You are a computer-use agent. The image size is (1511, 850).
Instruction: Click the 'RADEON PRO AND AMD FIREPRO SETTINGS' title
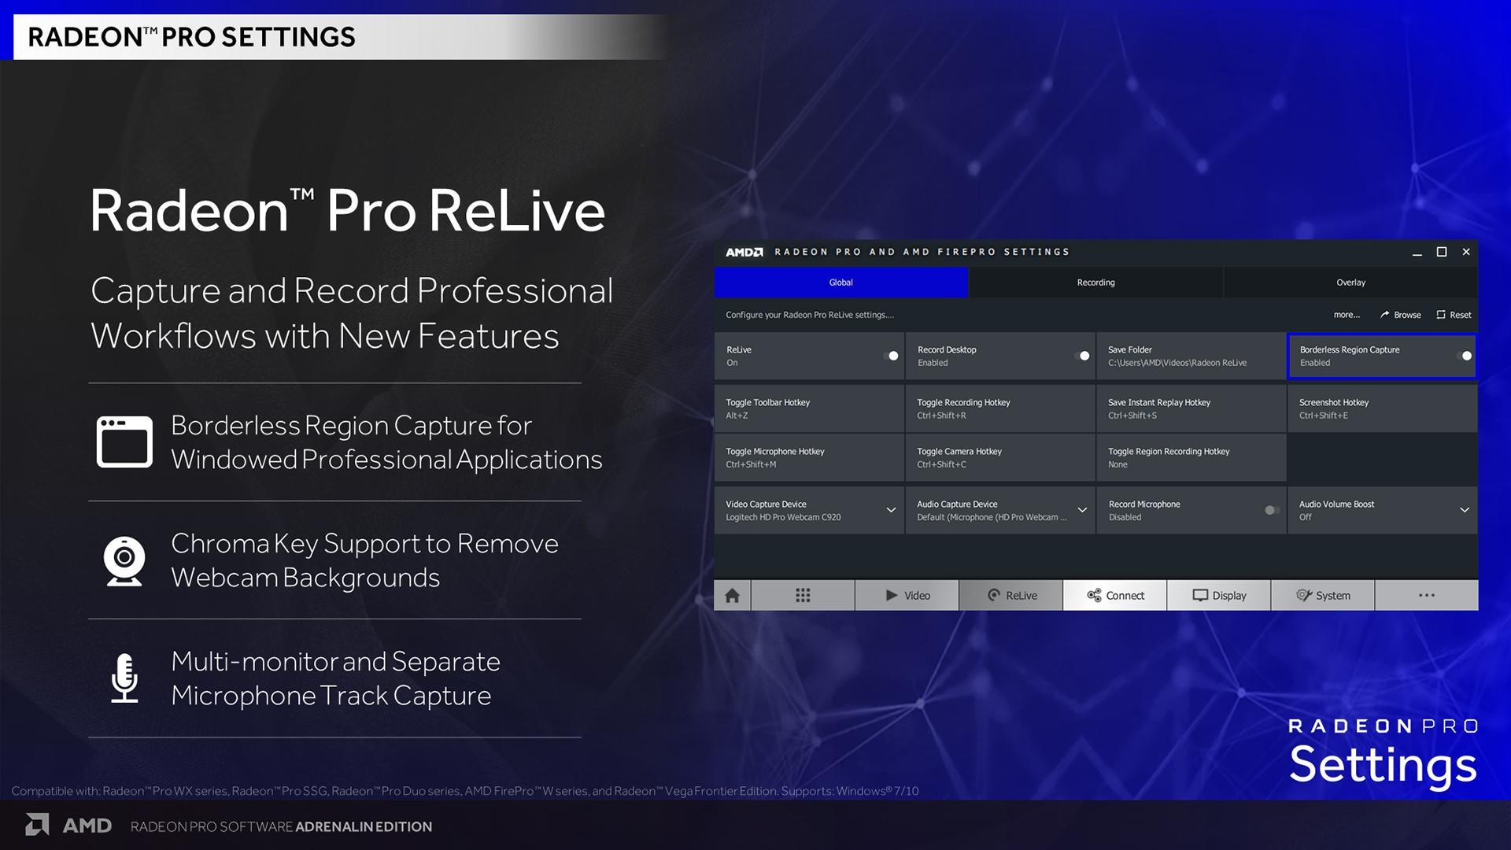[x=922, y=252]
